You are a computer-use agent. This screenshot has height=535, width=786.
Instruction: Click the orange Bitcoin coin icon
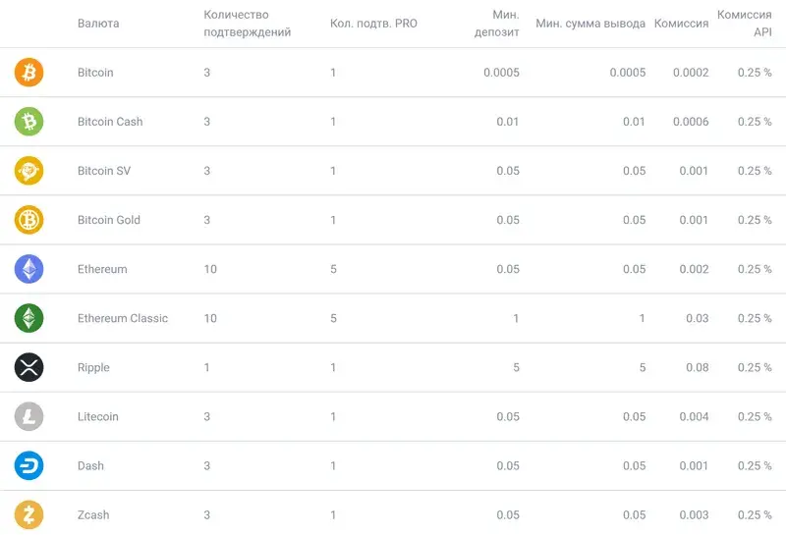coord(29,73)
